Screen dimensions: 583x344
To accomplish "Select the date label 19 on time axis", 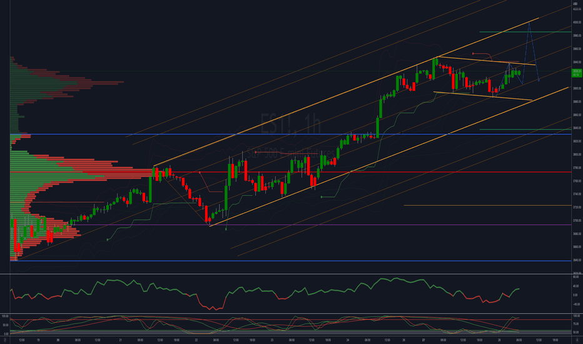I will (38, 340).
